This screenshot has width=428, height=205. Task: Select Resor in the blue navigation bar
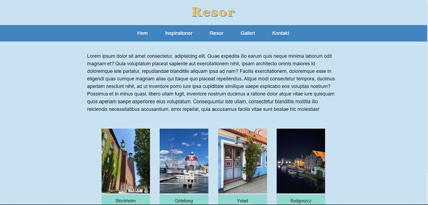[x=217, y=33]
